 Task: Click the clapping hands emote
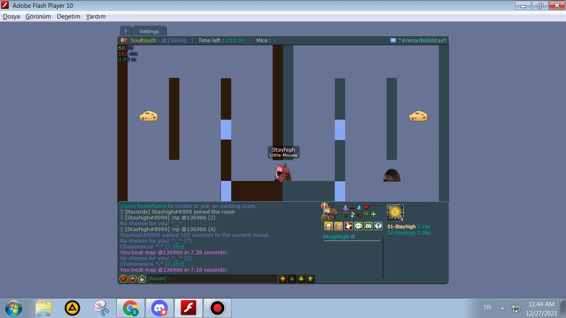(x=345, y=214)
